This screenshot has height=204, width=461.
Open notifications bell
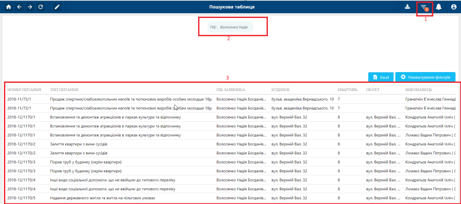(x=438, y=7)
